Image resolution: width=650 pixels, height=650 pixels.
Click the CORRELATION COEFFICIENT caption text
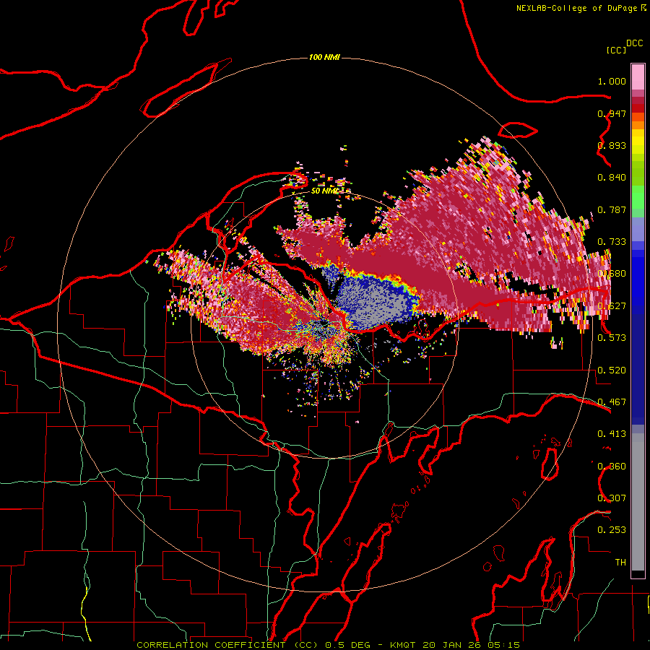pos(211,645)
